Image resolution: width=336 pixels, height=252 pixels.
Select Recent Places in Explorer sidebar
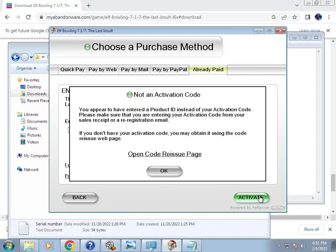pyautogui.click(x=34, y=101)
